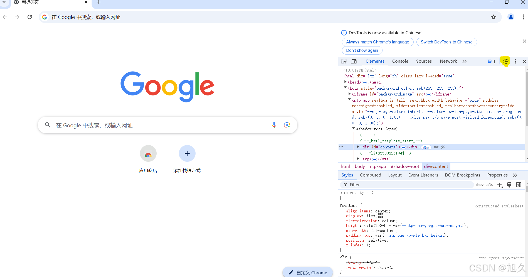The image size is (528, 277).
Task: Open the flexbox editor icon beside display flex
Action: click(x=381, y=216)
